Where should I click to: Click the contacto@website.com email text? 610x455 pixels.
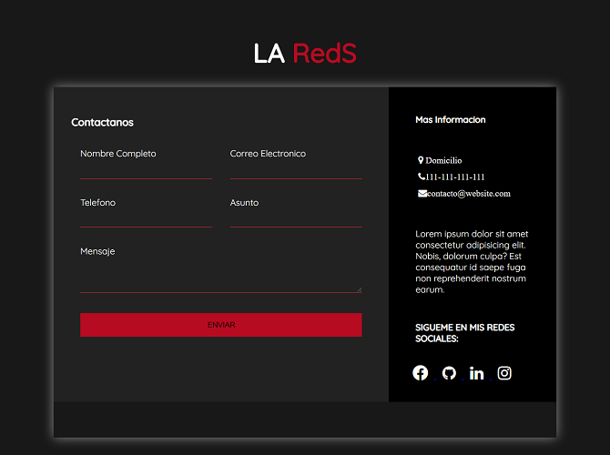click(x=469, y=194)
